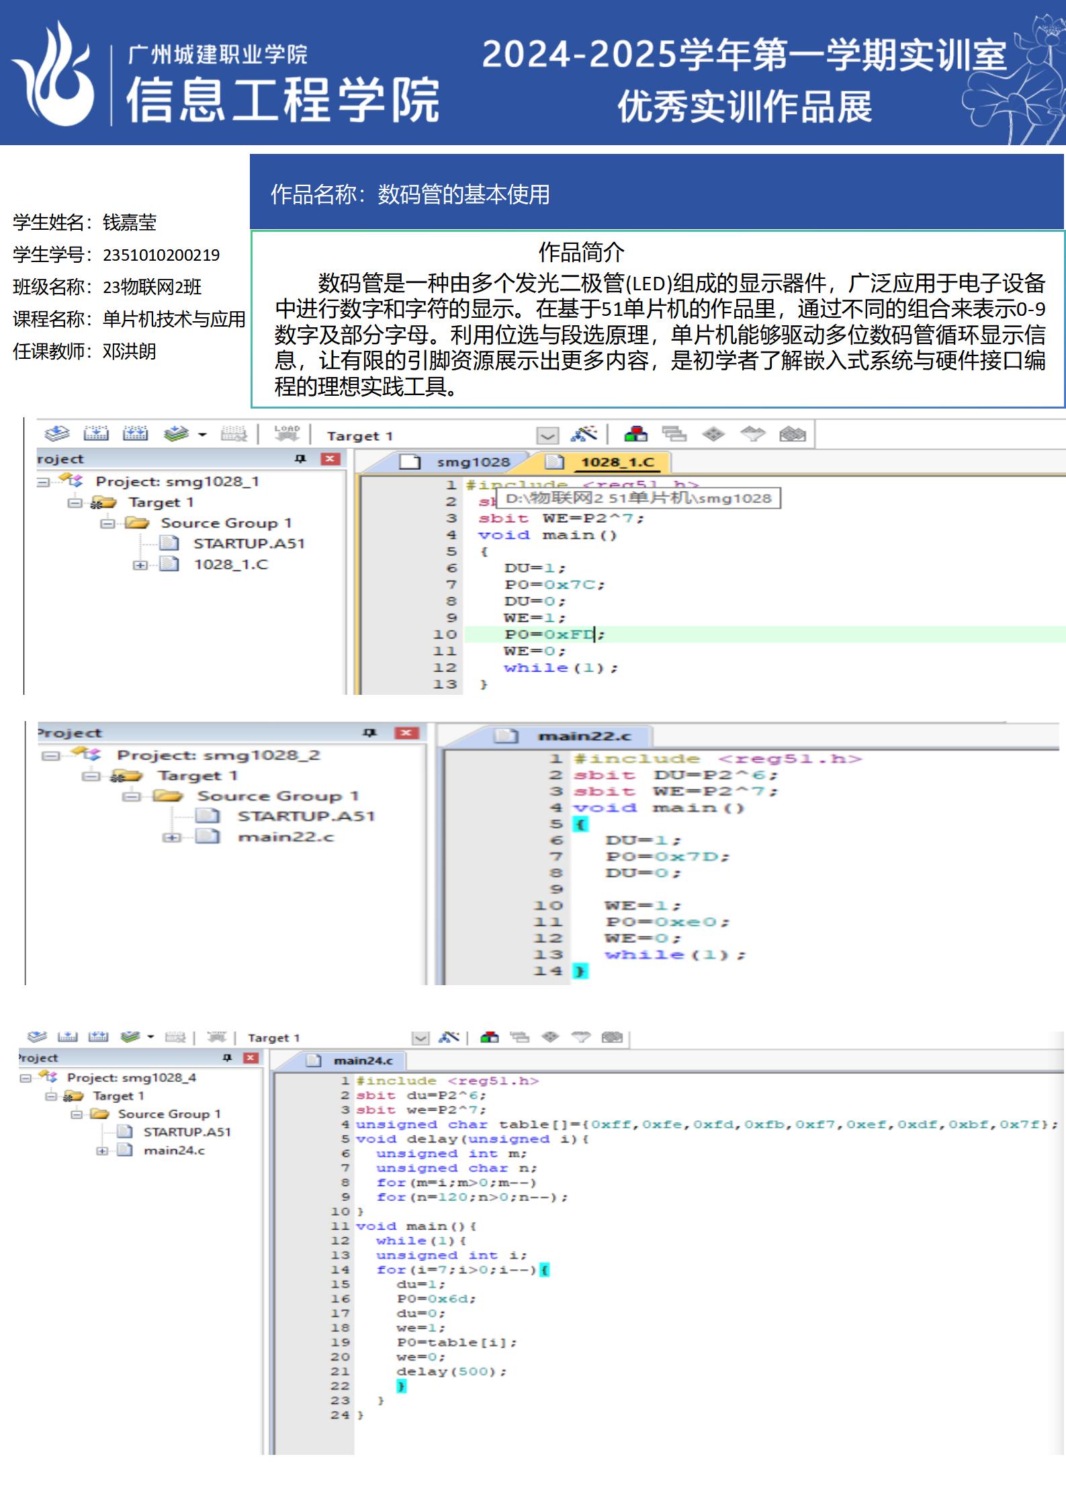Image resolution: width=1066 pixels, height=1508 pixels.
Task: Select the Project: smg1028_1 root node
Action: pyautogui.click(x=177, y=482)
